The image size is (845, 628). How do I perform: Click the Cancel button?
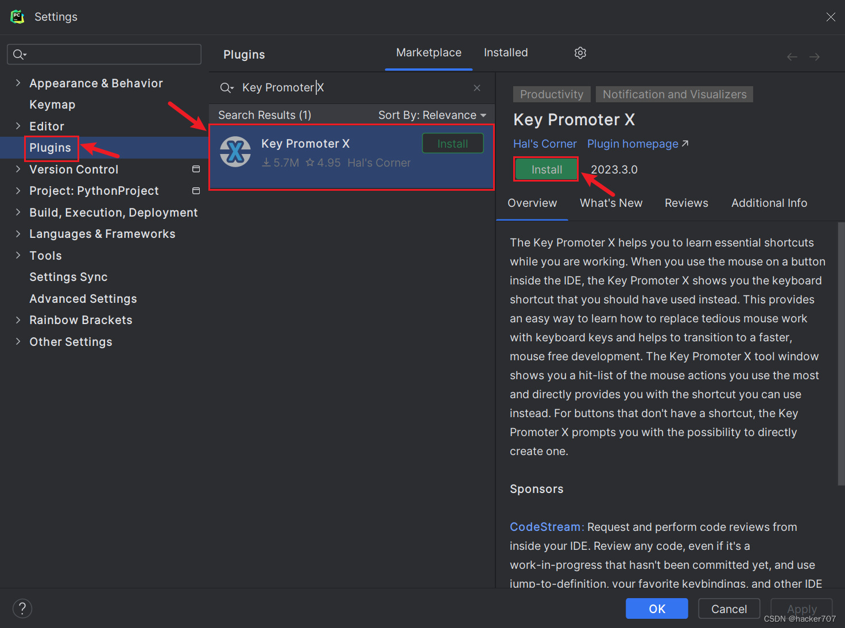[729, 608]
